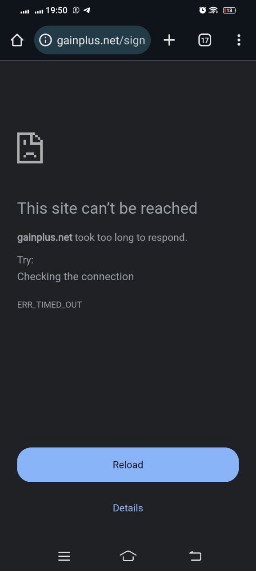Tap Android home navigation button
Viewport: 256px width, 571px height.
pos(128,556)
